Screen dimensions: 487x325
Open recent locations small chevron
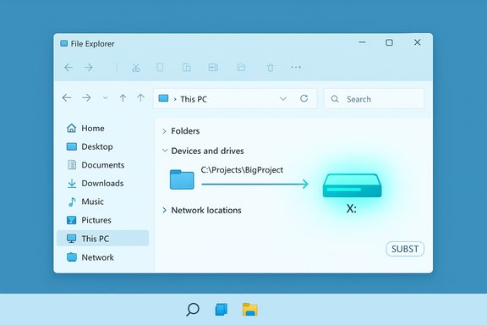tap(106, 98)
